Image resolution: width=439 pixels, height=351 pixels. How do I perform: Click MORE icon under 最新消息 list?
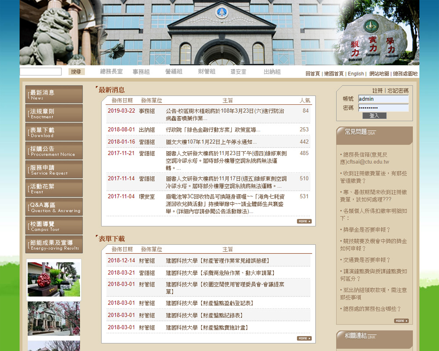click(304, 222)
